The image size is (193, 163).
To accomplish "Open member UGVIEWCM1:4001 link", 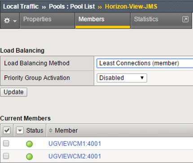I will click(x=75, y=144).
